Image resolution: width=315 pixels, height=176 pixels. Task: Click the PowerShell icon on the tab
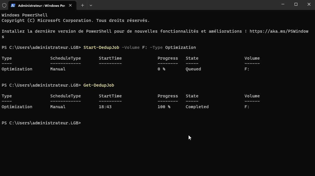[13, 5]
